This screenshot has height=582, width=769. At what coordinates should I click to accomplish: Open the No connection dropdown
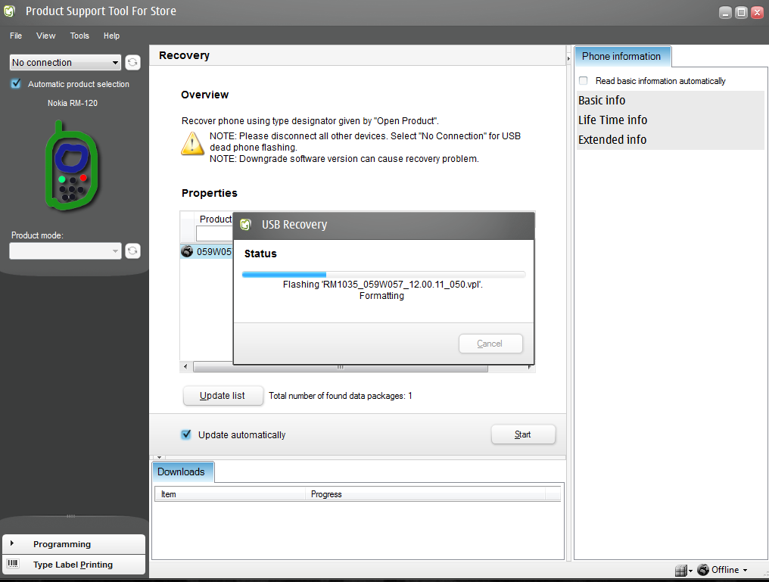coord(65,62)
